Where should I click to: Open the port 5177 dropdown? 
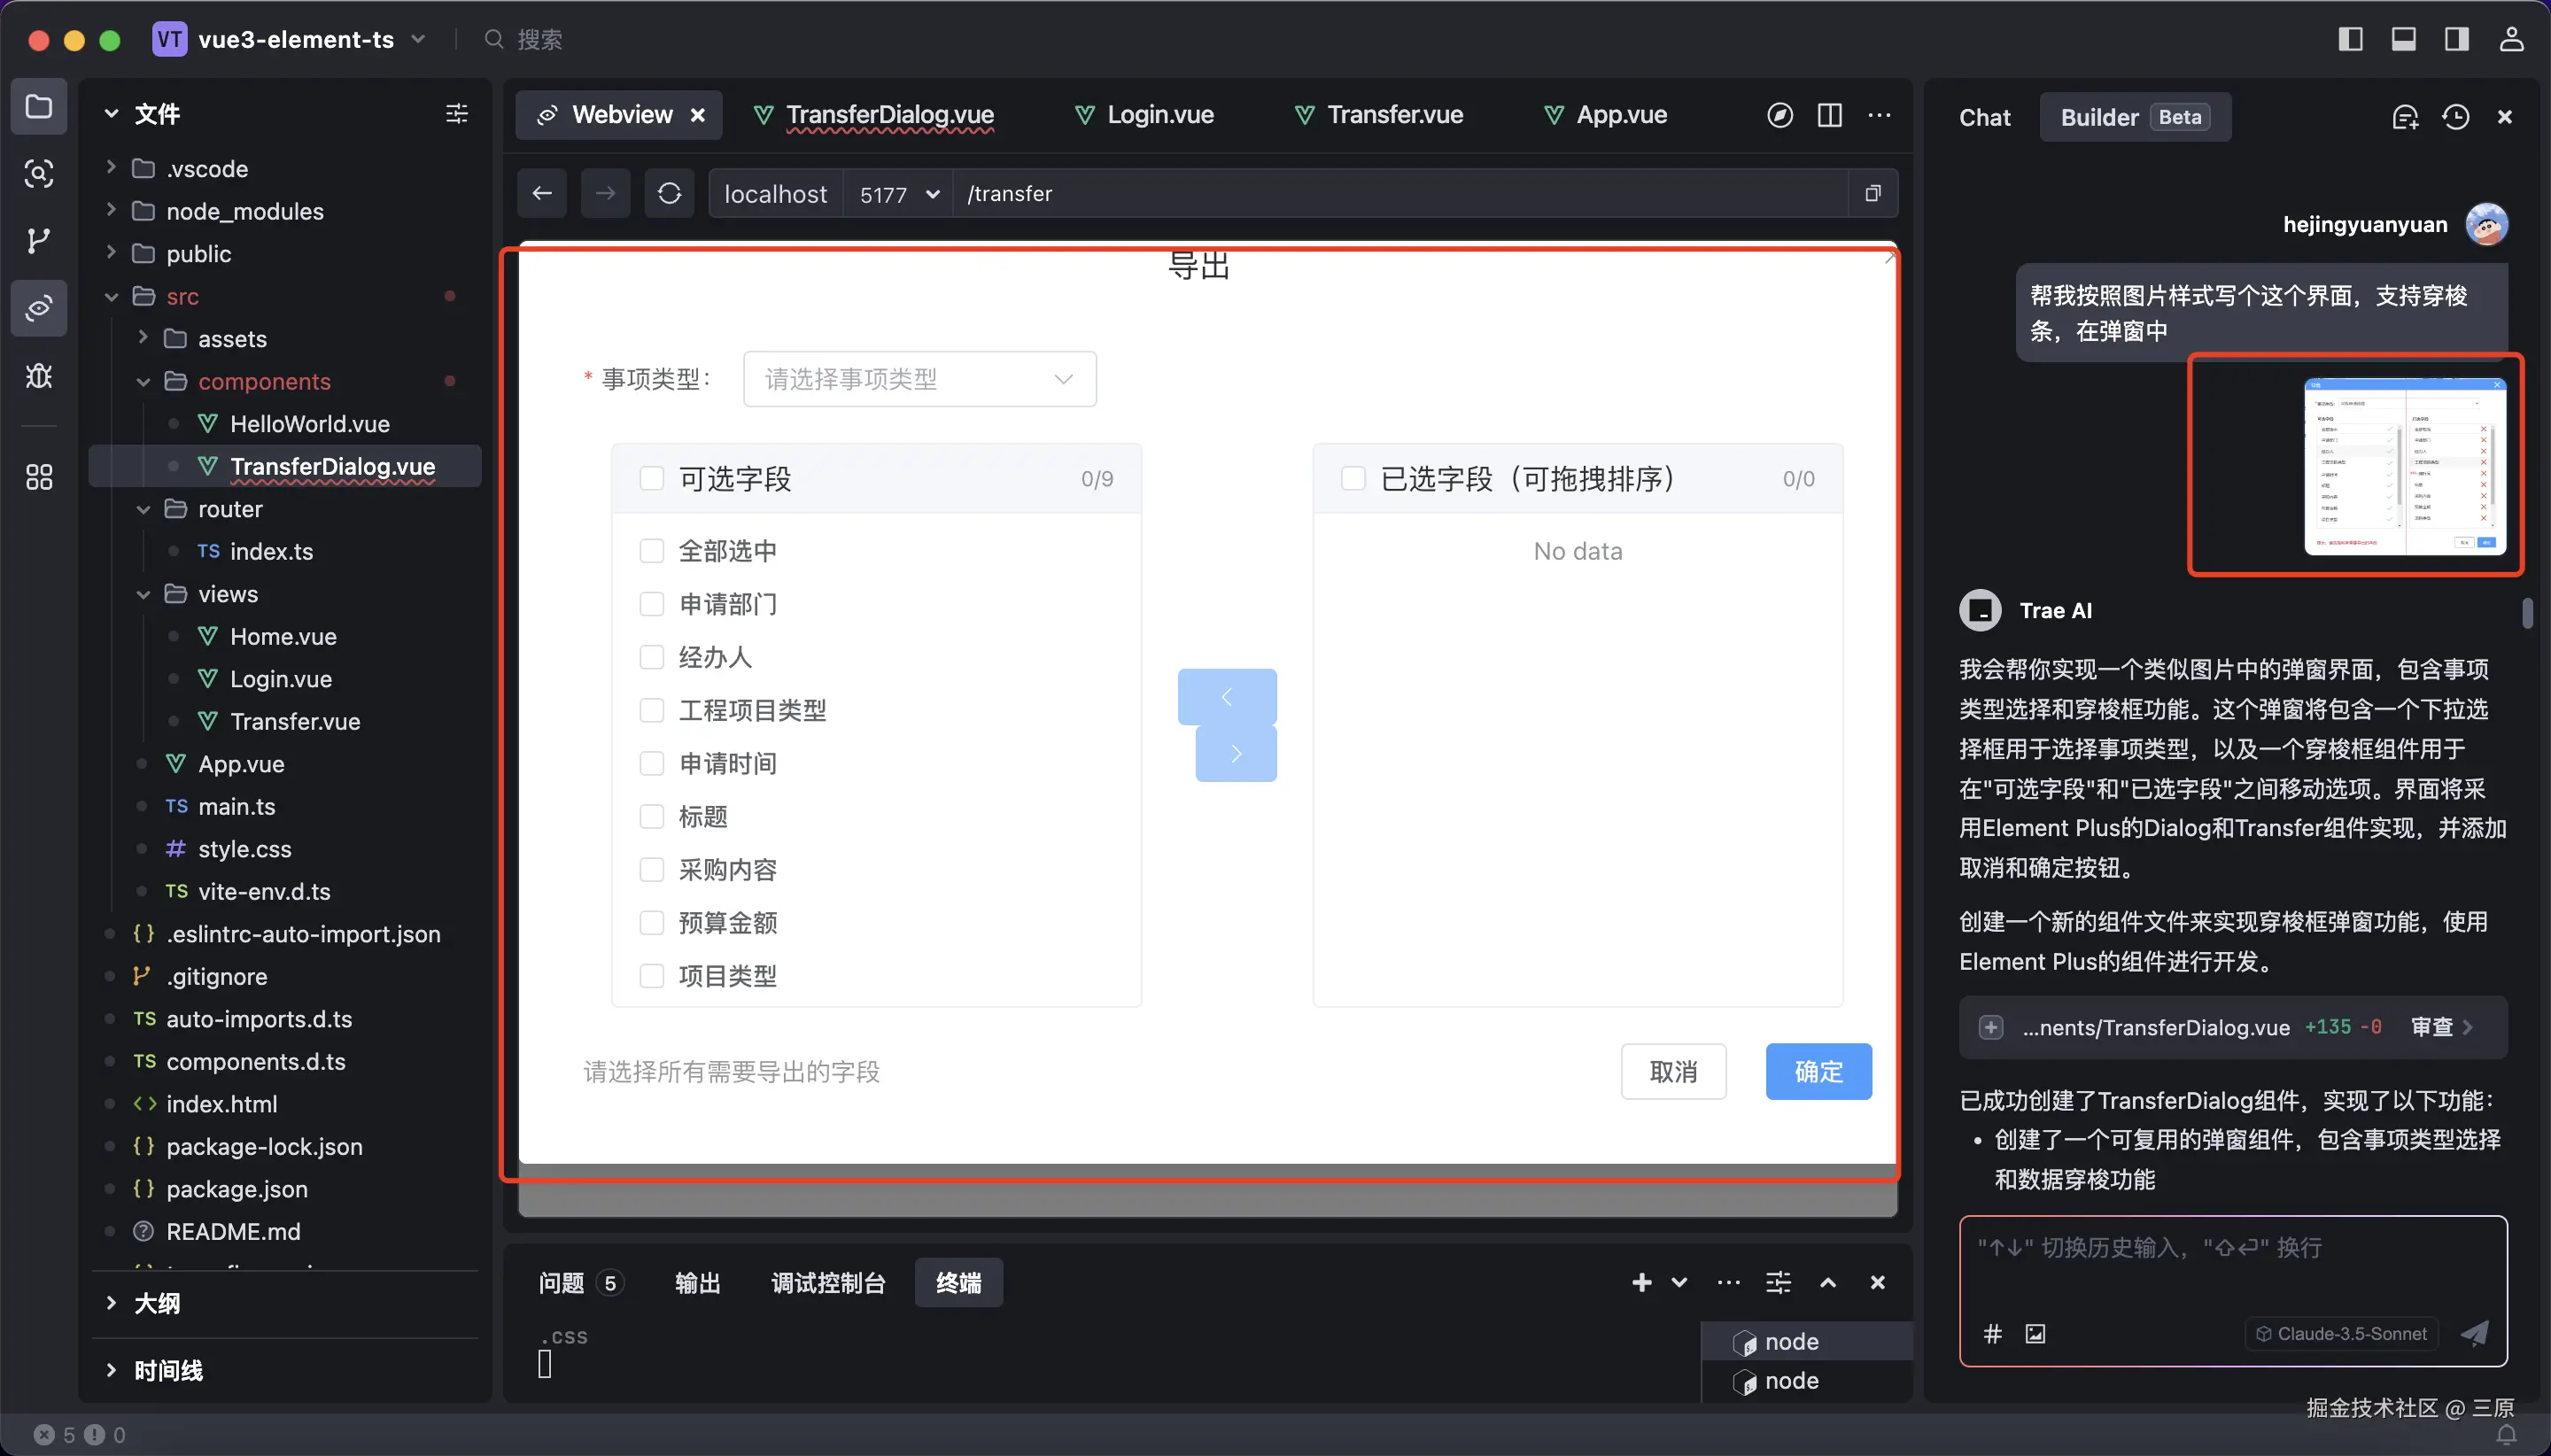coord(898,194)
